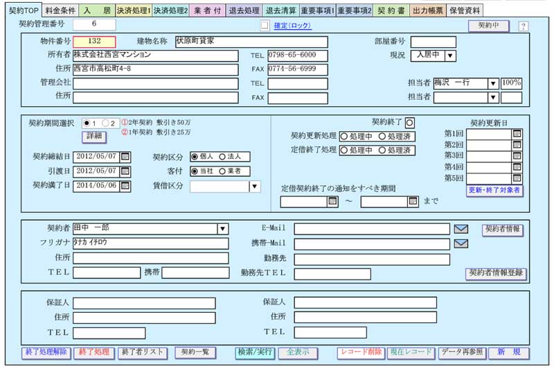Viewport: 554px width, 369px height.
Task: Switch to the 保管資料 tab
Action: (465, 10)
